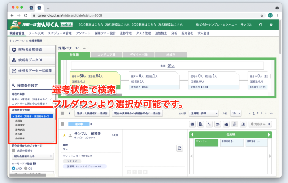Viewport: 288px width, 183px height.
Task: Open the 選考中 status selector arrows
Action: [91, 124]
